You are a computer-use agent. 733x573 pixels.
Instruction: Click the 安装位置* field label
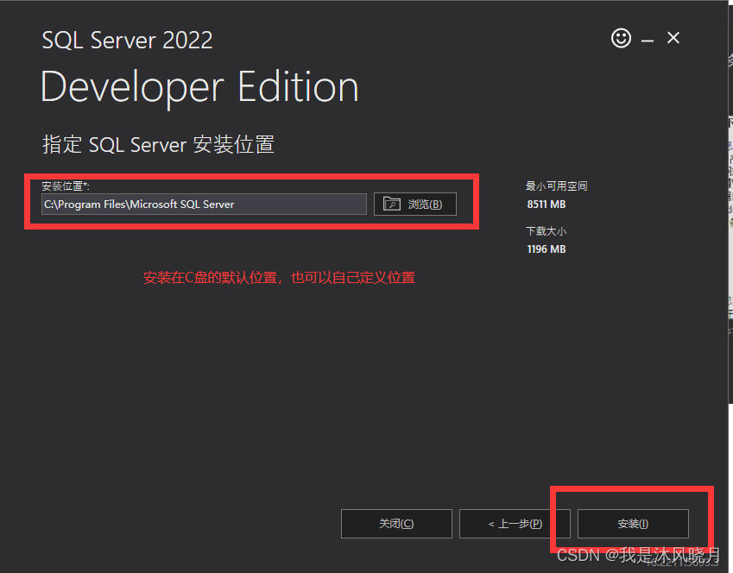tap(66, 186)
